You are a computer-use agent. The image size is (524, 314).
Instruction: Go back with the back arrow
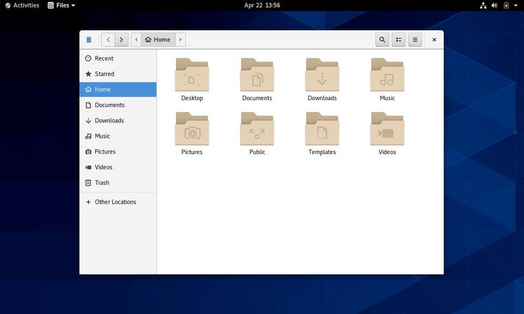pos(108,39)
